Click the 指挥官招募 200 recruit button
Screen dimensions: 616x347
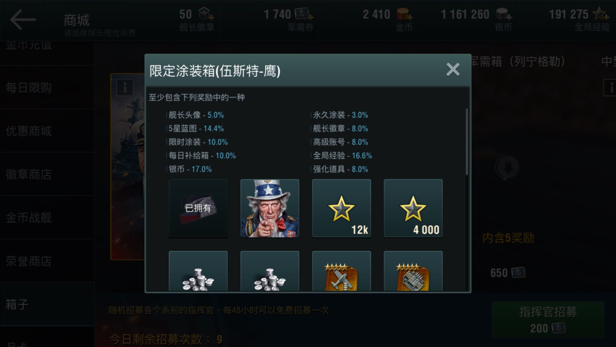click(548, 320)
